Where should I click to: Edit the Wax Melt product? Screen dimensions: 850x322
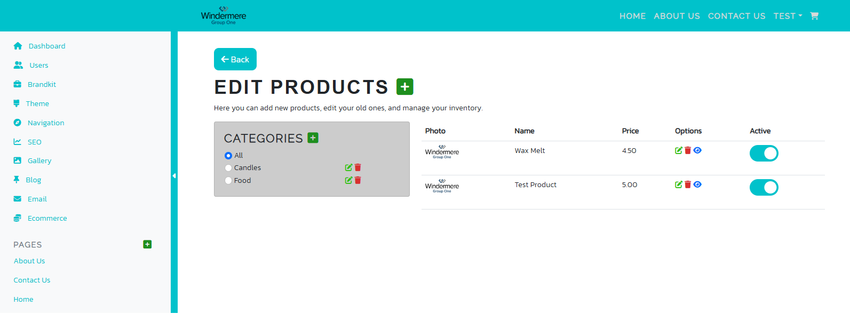pos(678,150)
